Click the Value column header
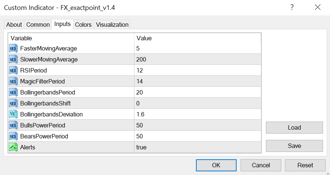This screenshot has width=330, height=175. pos(197,38)
